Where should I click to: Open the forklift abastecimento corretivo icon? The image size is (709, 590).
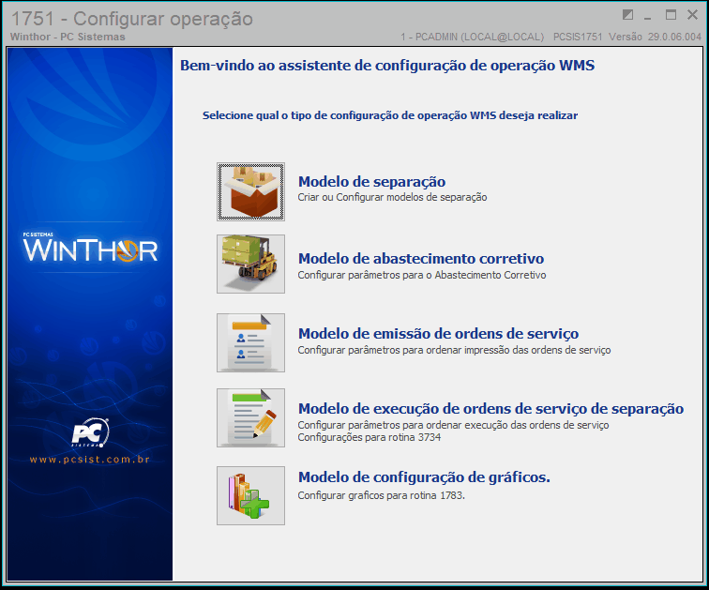click(x=250, y=264)
